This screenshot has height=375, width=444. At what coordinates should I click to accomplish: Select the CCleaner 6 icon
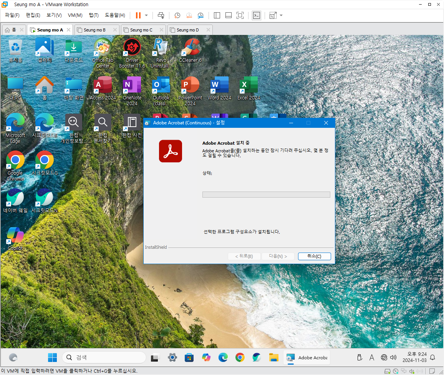pos(190,51)
